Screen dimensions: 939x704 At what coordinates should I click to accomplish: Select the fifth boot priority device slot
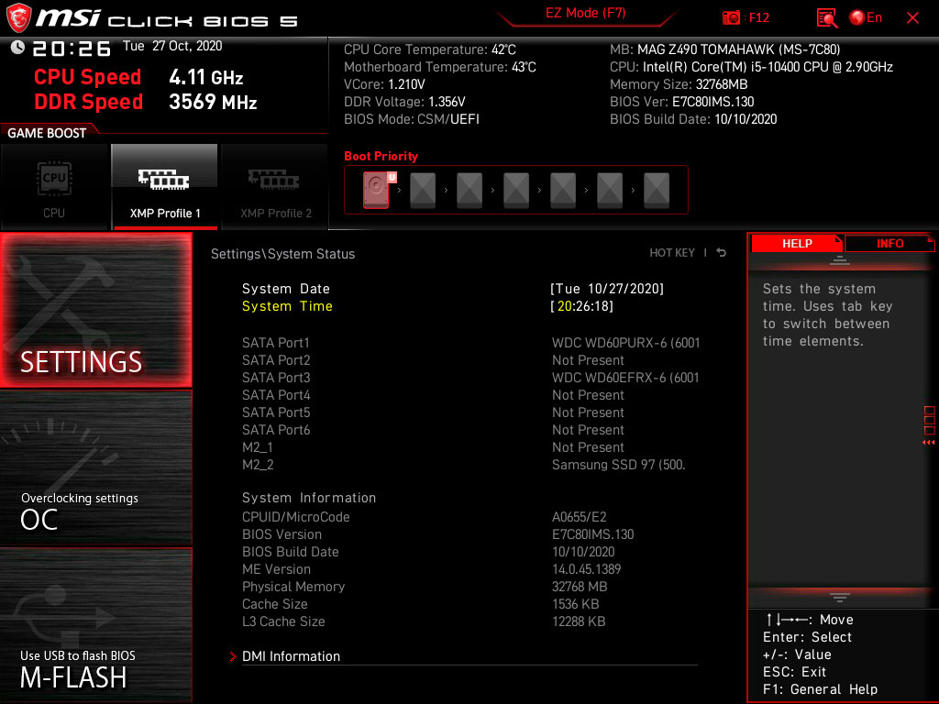[x=563, y=190]
